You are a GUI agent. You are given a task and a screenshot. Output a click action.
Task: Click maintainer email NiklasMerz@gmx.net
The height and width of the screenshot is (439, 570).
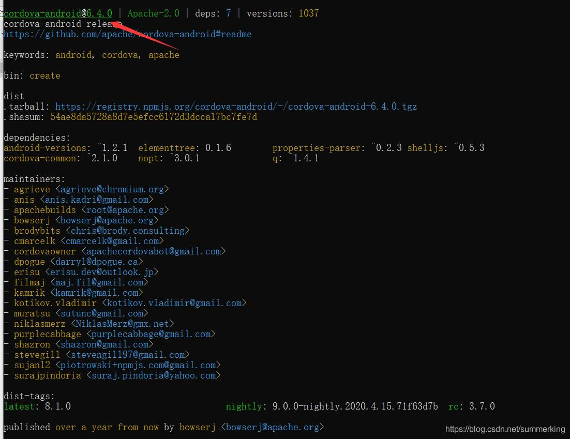123,324
